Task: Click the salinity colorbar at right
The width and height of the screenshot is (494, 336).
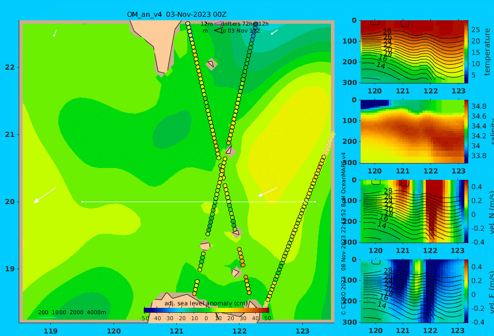Action: pyautogui.click(x=466, y=131)
